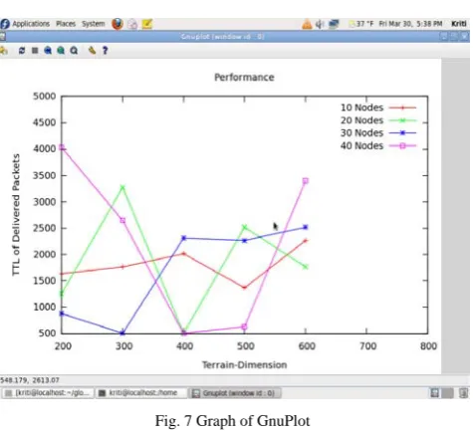The height and width of the screenshot is (432, 473).
Task: Select Gnuplot (window id : 0) taskbar button
Action: point(235,393)
